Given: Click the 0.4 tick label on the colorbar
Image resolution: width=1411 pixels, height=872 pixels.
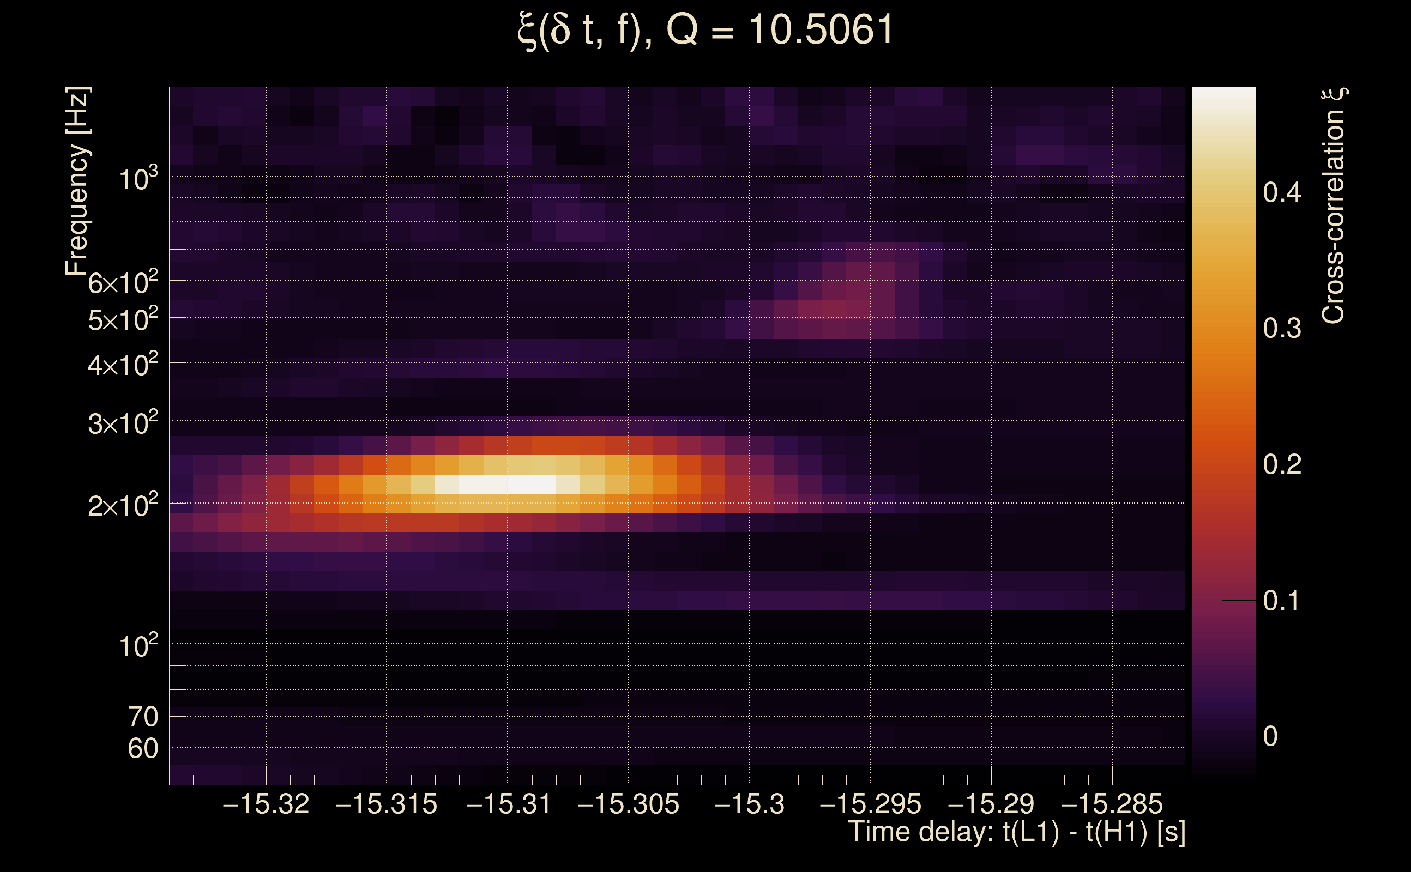Looking at the screenshot, I should click(1282, 192).
